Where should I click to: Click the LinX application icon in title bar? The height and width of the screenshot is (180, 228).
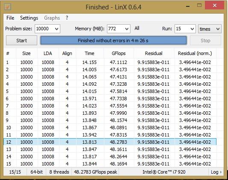8,7
